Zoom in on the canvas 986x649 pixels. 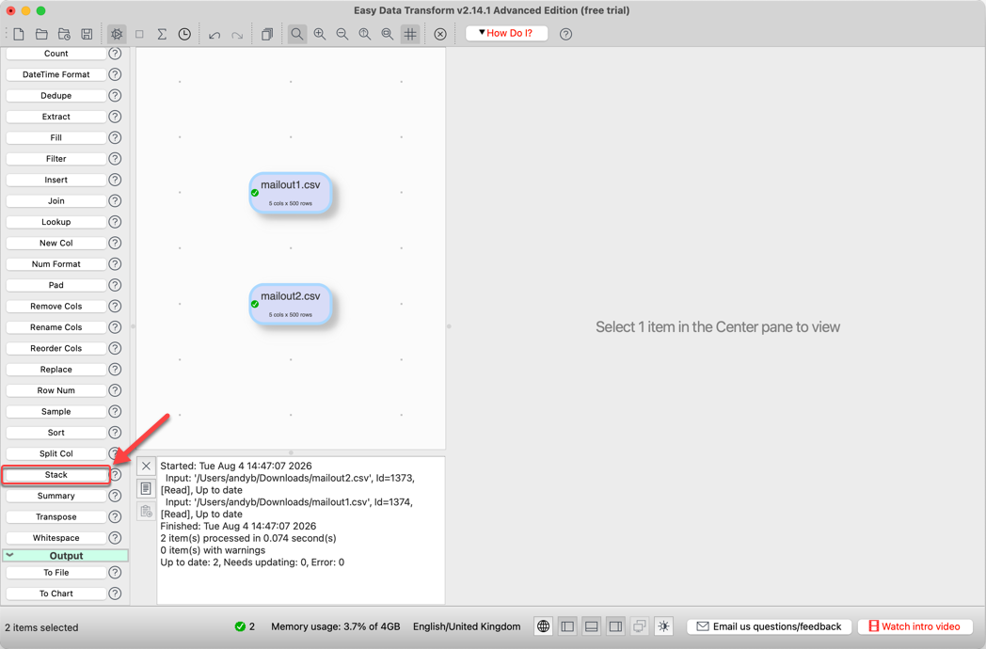[320, 34]
